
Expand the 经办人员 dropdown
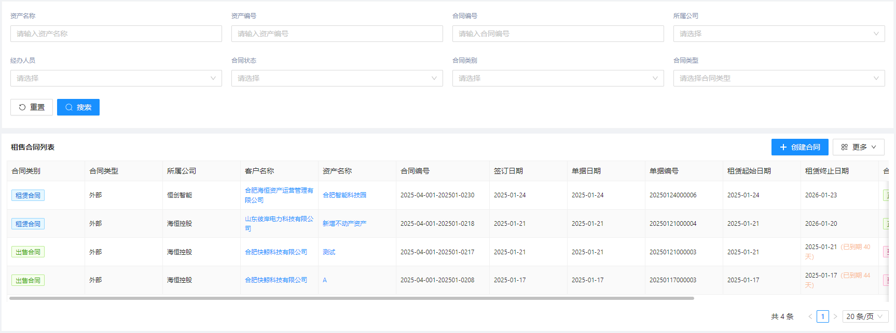click(x=116, y=78)
